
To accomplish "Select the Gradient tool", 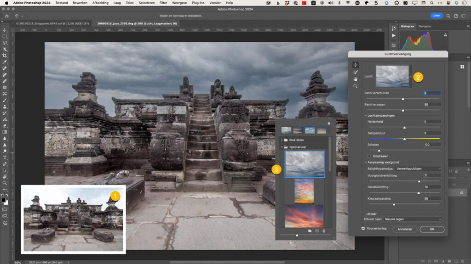I will pyautogui.click(x=5, y=132).
